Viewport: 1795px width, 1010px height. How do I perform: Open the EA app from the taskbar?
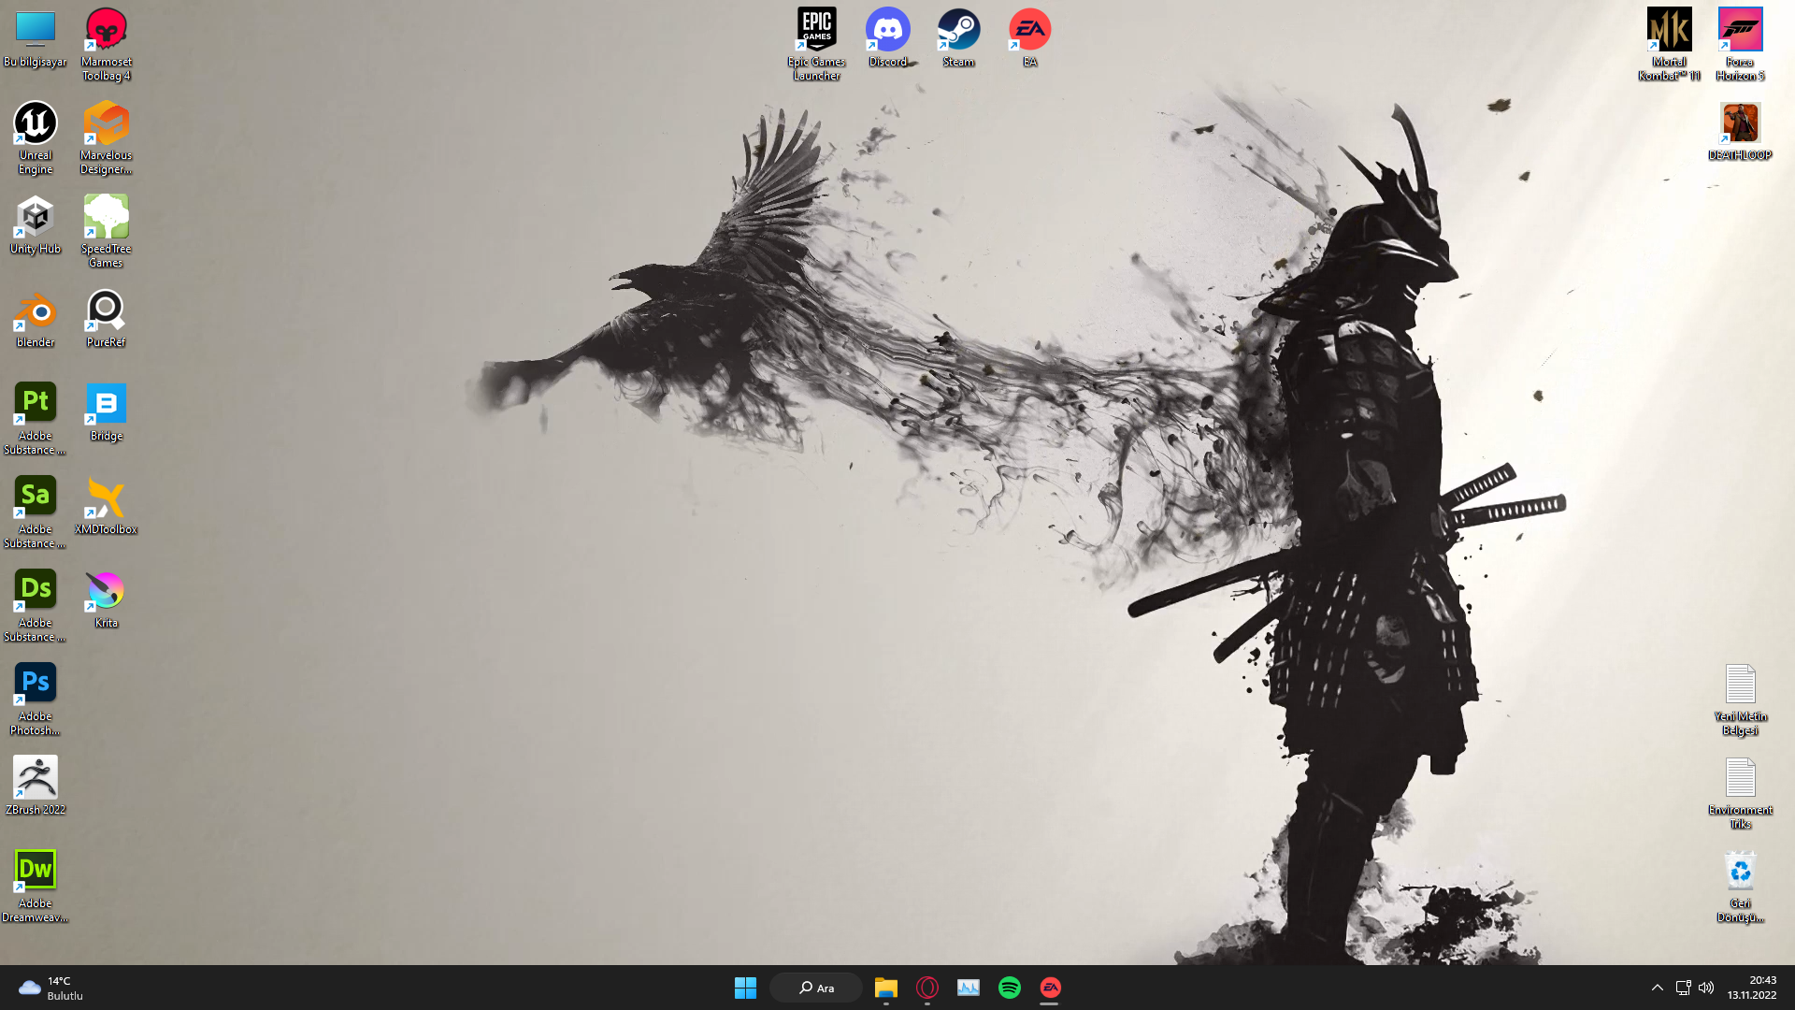coord(1051,988)
